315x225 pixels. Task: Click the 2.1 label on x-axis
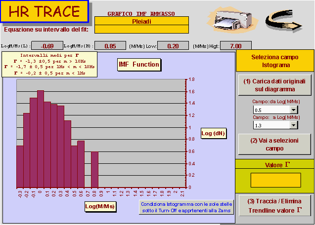pos(182,194)
